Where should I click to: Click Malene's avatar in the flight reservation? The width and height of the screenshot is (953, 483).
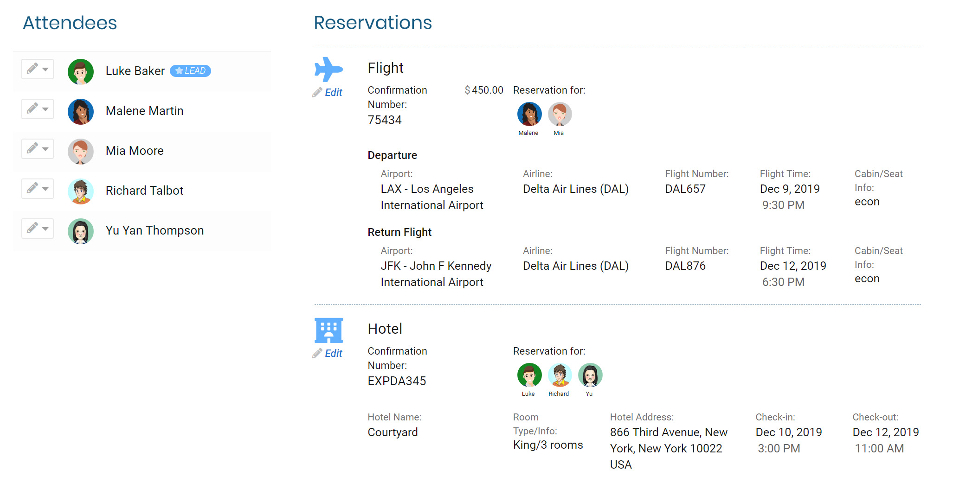[x=529, y=114]
